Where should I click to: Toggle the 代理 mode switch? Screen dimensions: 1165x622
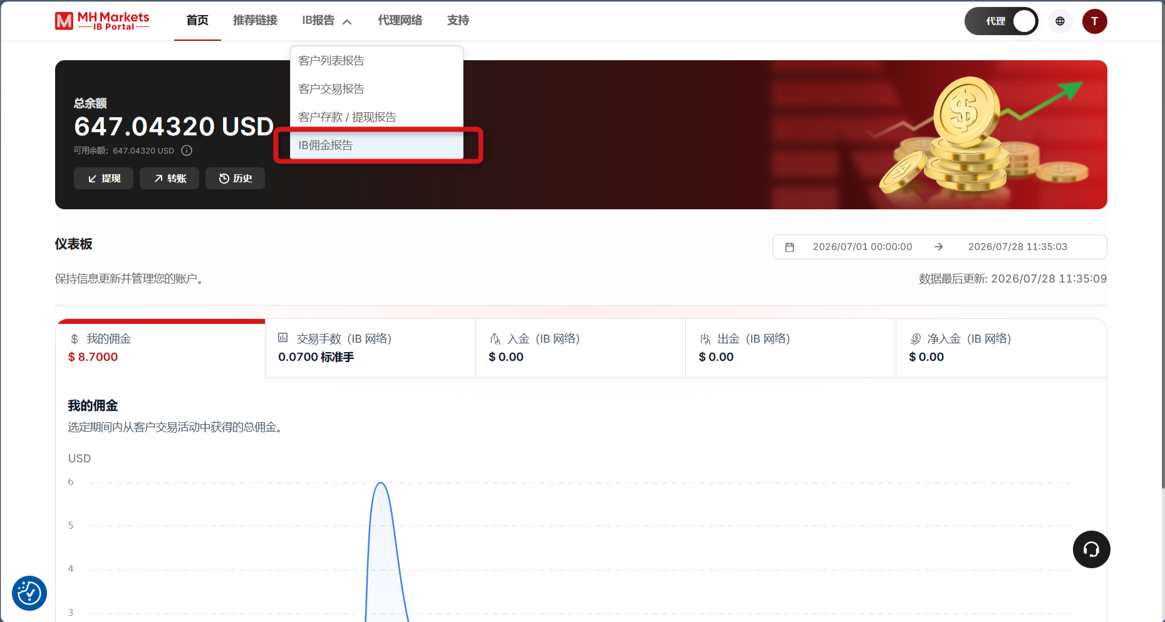[1001, 21]
